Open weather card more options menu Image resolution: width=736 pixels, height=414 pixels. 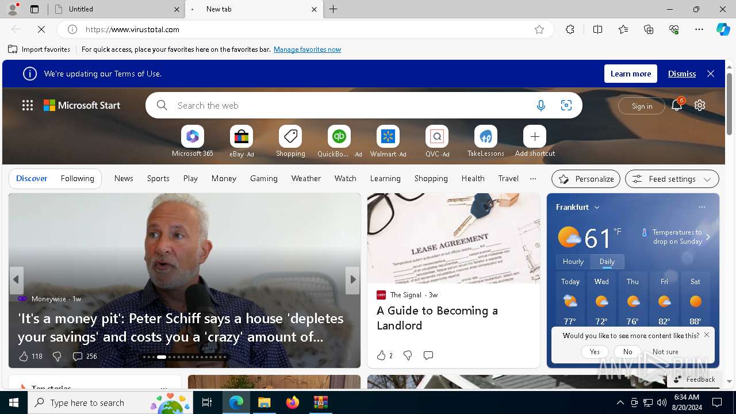point(701,207)
